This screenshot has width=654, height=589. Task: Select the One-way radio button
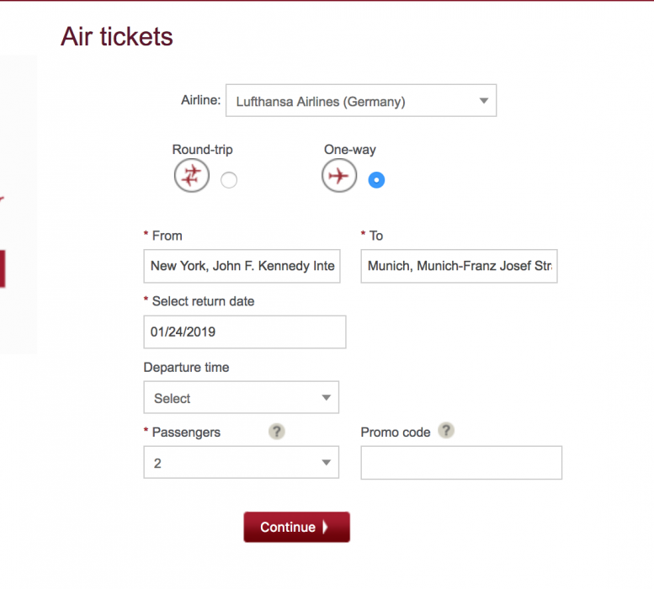click(x=376, y=180)
